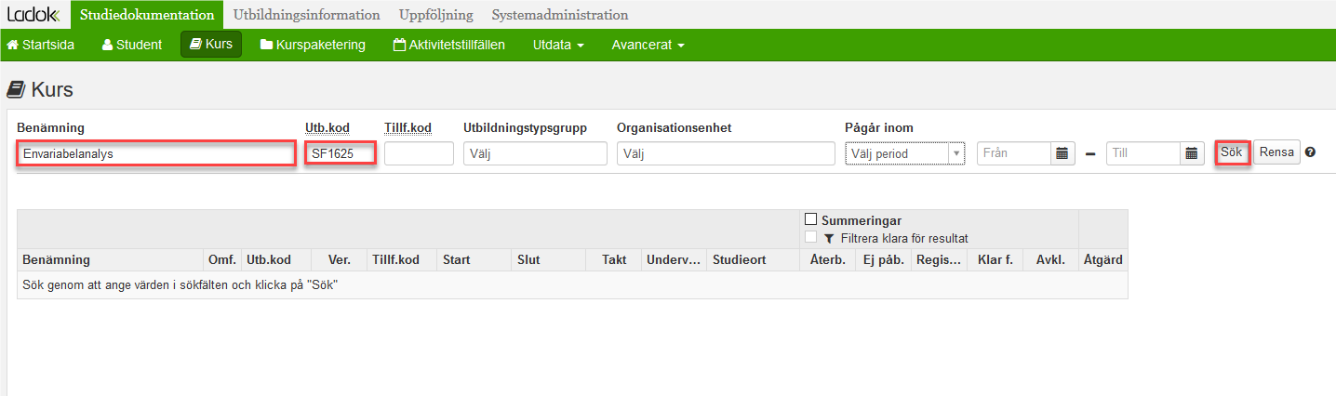Switch to Uppföljning tab
The image size is (1336, 396).
pos(435,15)
